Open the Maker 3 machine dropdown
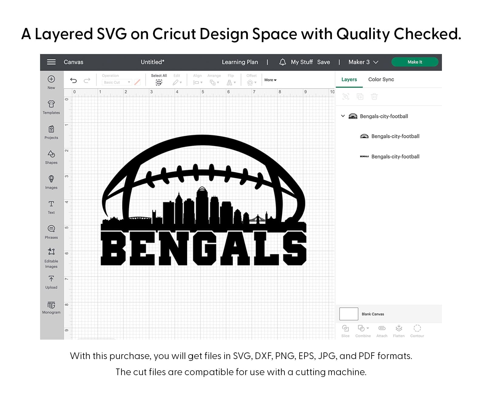 [363, 62]
